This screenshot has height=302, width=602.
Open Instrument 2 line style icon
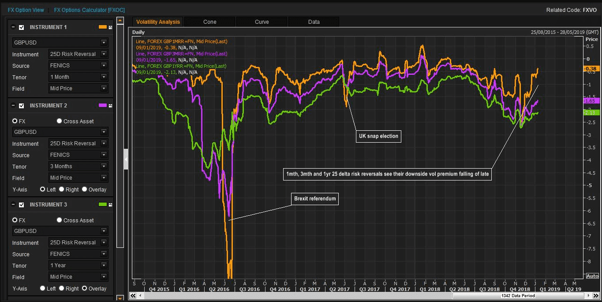click(x=110, y=106)
